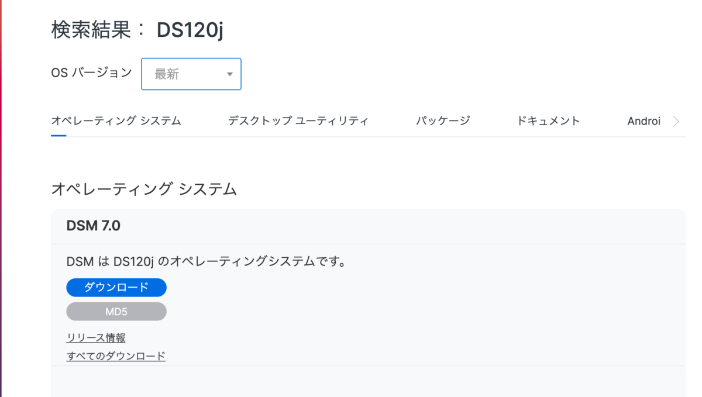Click the OS バージョン label
Screen dimensions: 702x397
91,73
